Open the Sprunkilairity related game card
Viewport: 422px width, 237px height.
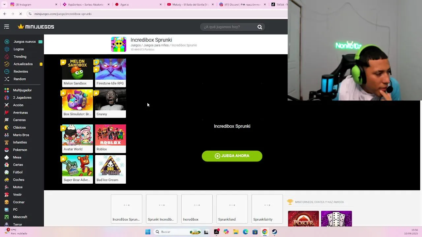tap(267, 209)
